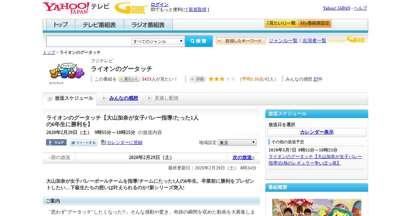Share on Facebook with シェア button
This screenshot has height=216, width=411.
pos(56,142)
